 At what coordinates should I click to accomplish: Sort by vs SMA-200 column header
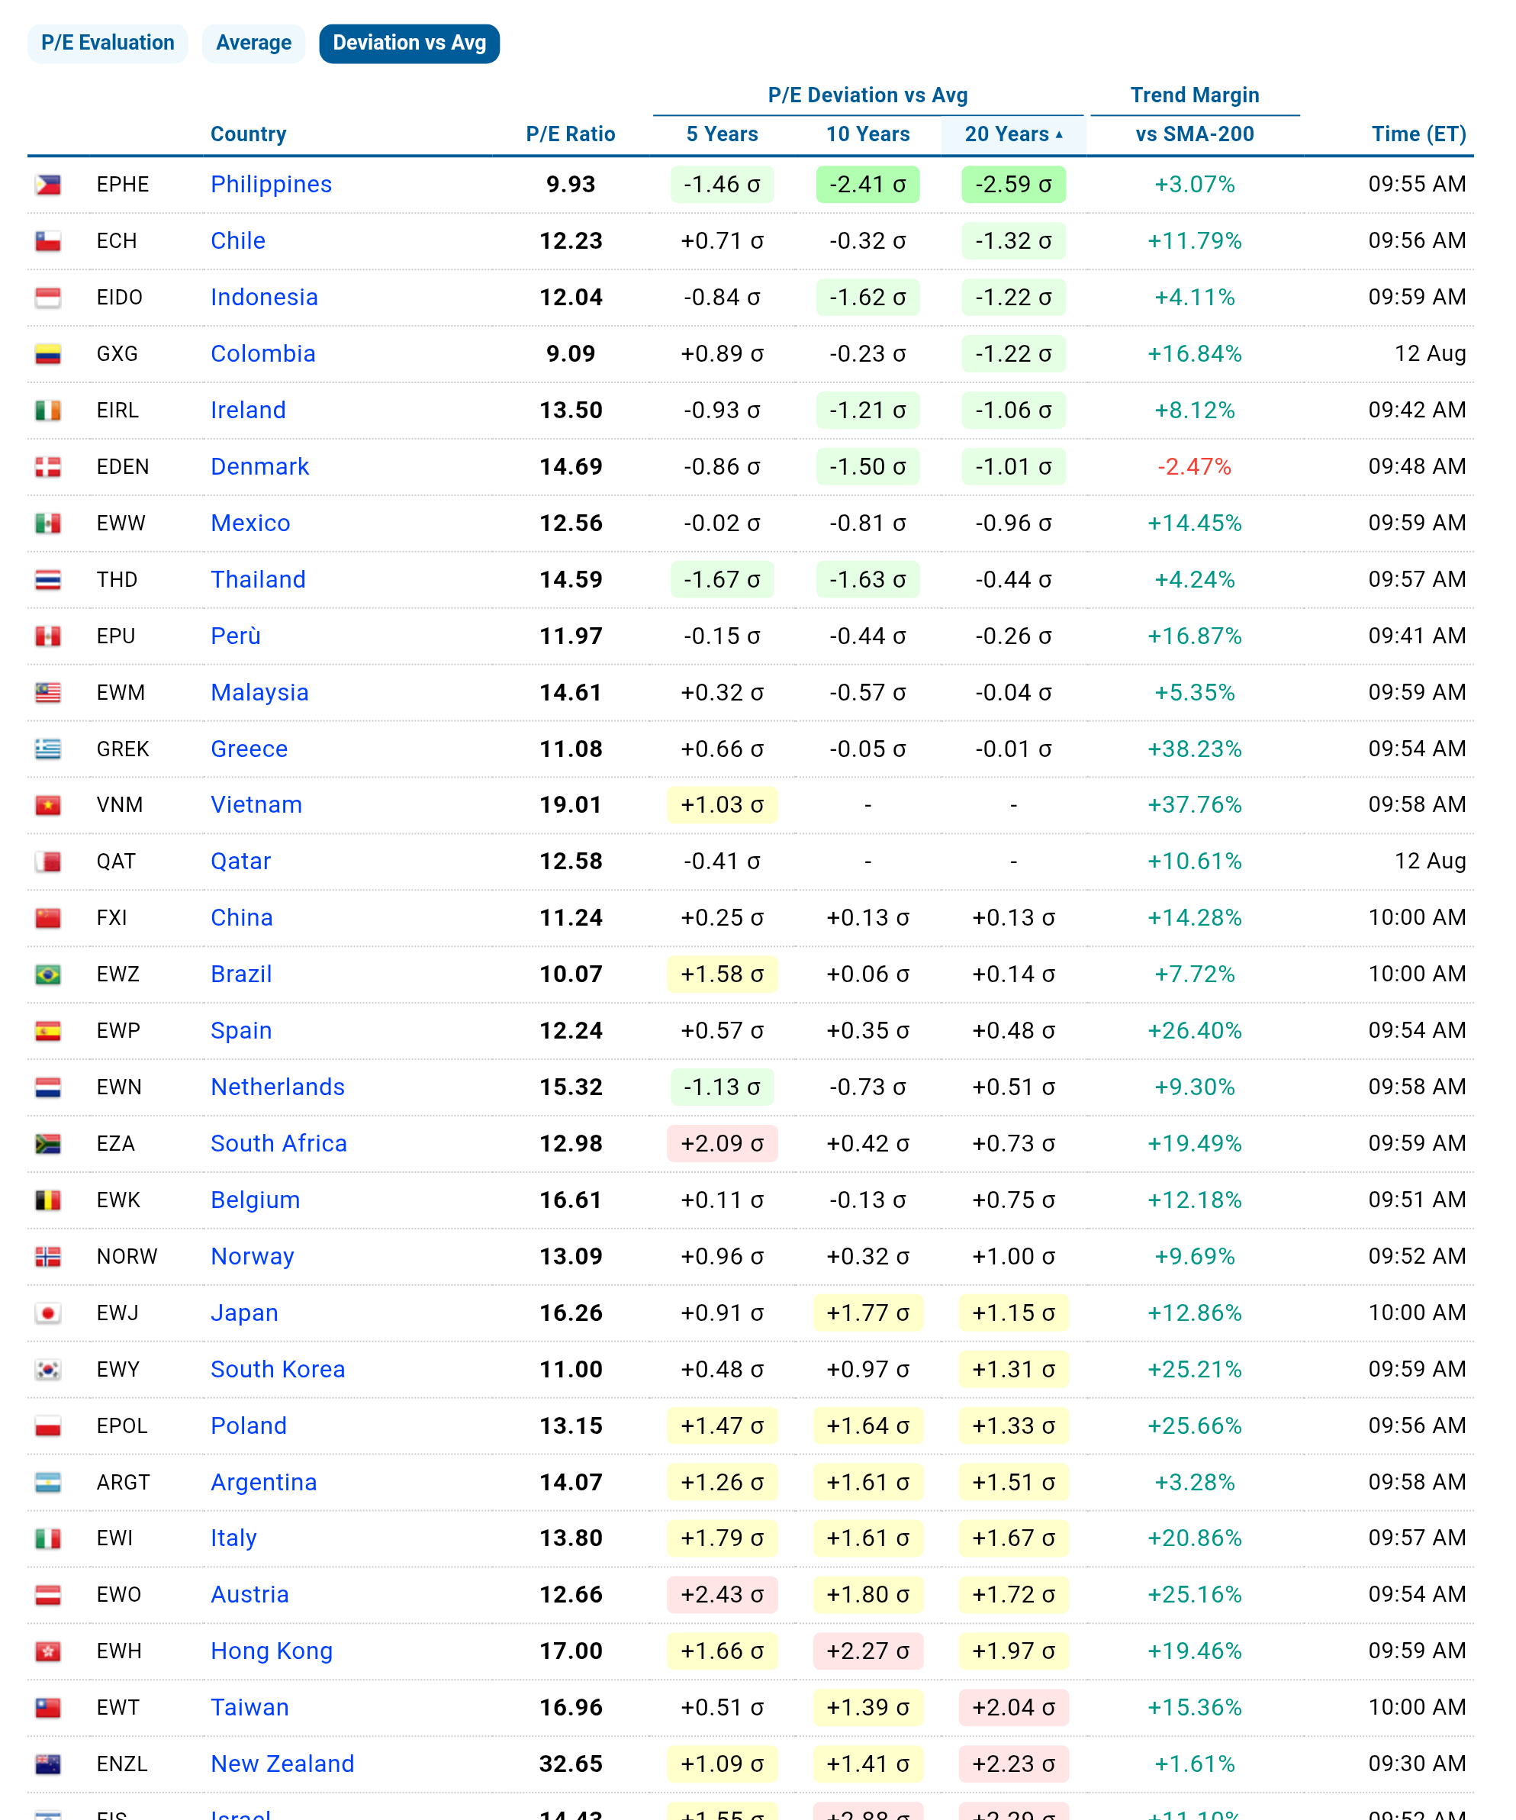click(1195, 134)
